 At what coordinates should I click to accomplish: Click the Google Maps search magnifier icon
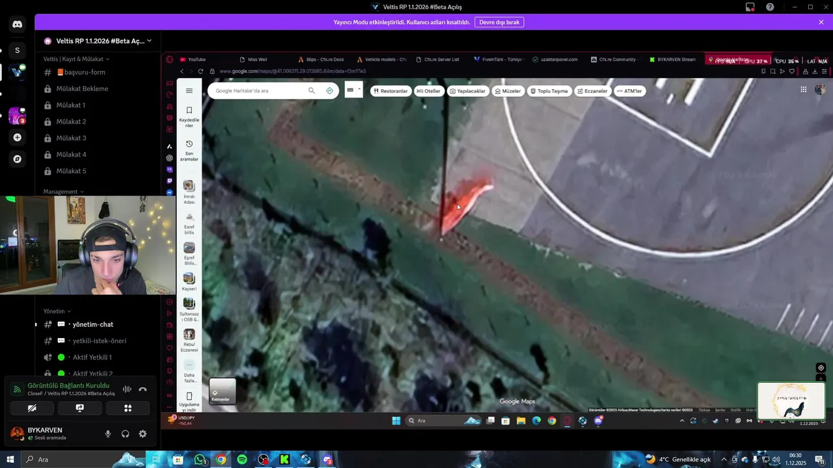(312, 91)
